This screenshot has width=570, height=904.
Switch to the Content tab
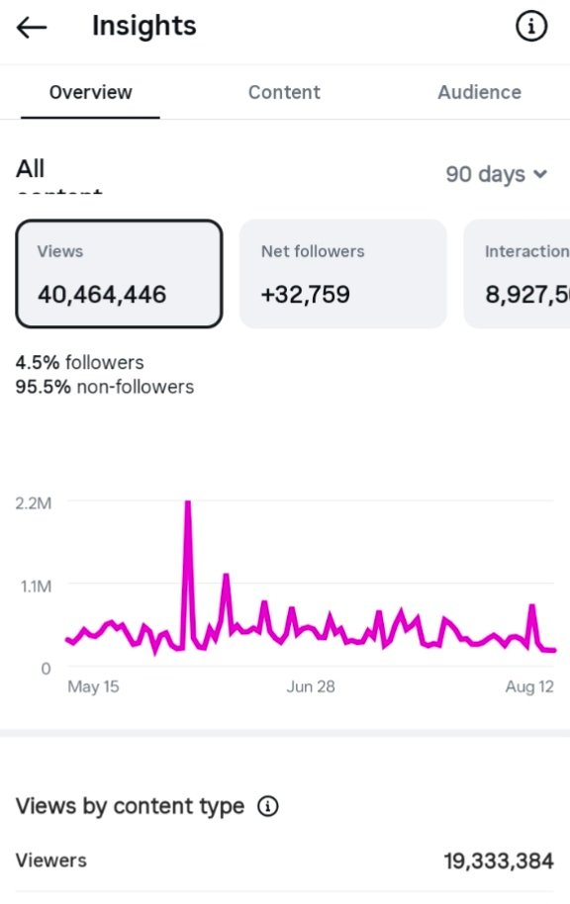pyautogui.click(x=284, y=92)
